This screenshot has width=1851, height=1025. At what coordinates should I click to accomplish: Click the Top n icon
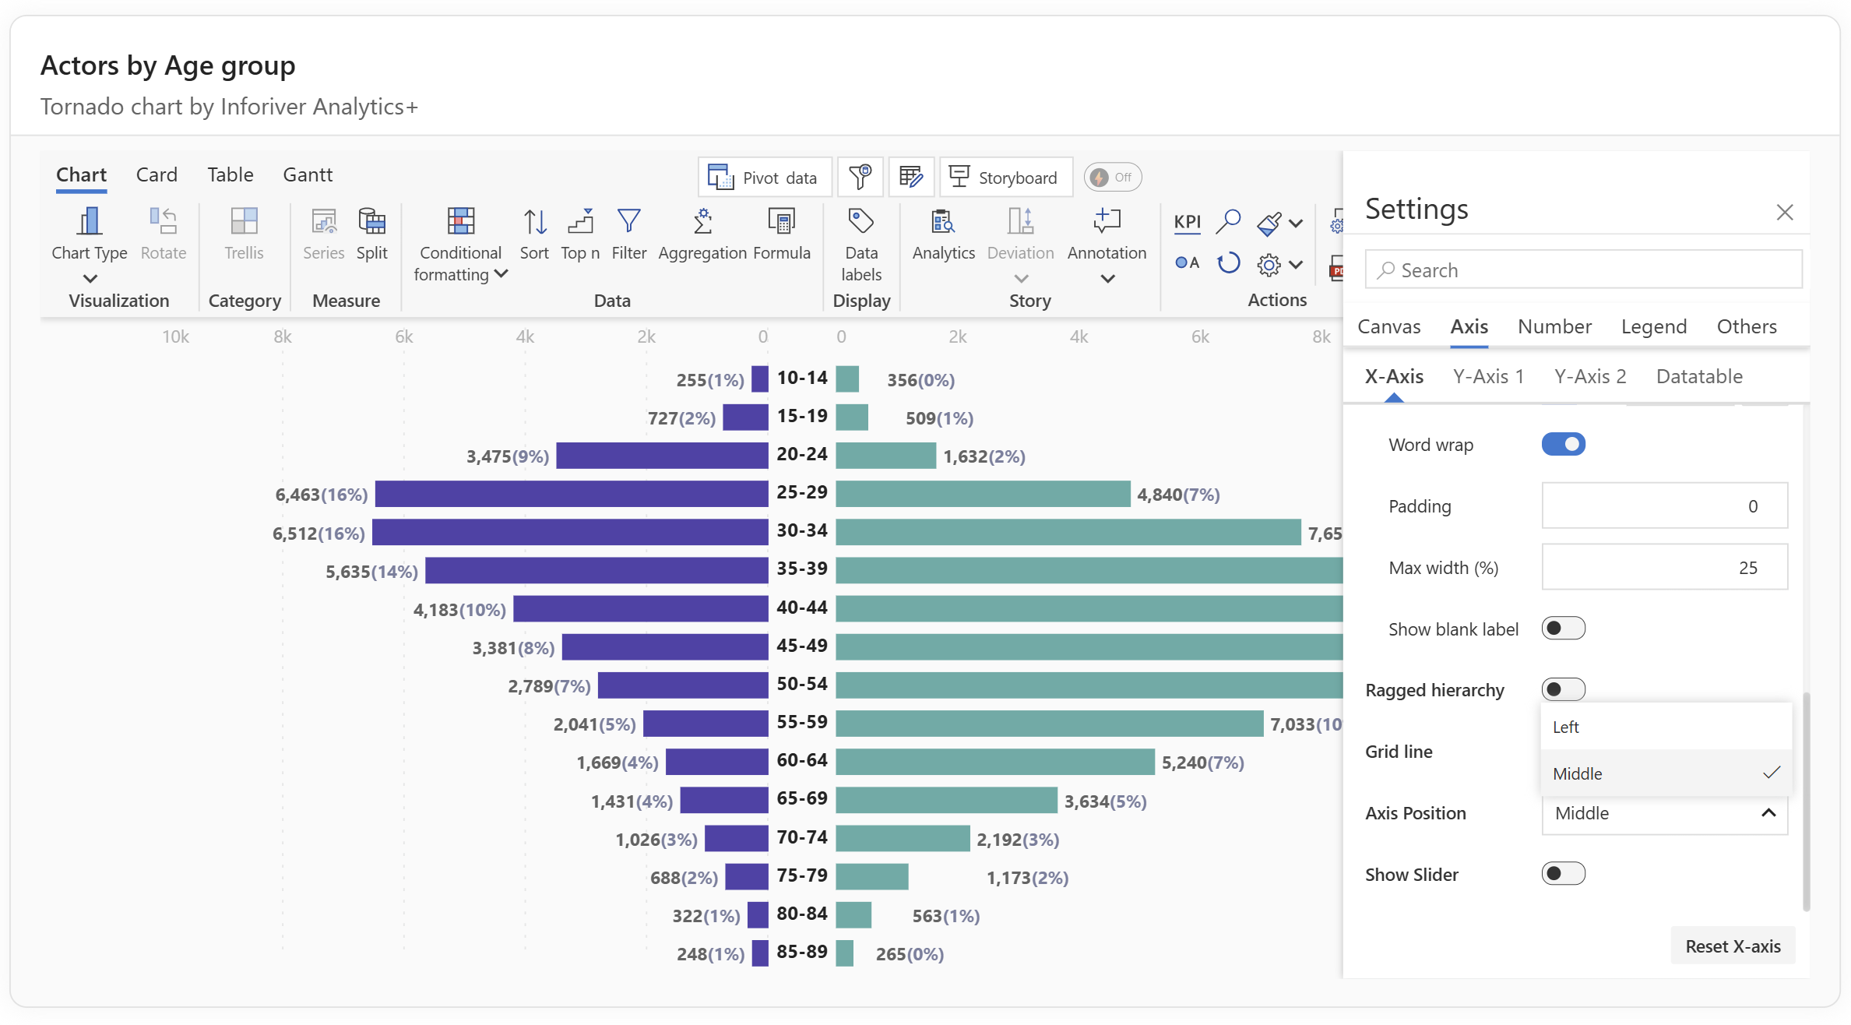(x=580, y=223)
